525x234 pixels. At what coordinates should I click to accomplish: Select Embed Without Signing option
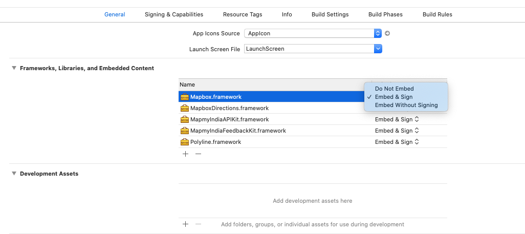[406, 105]
